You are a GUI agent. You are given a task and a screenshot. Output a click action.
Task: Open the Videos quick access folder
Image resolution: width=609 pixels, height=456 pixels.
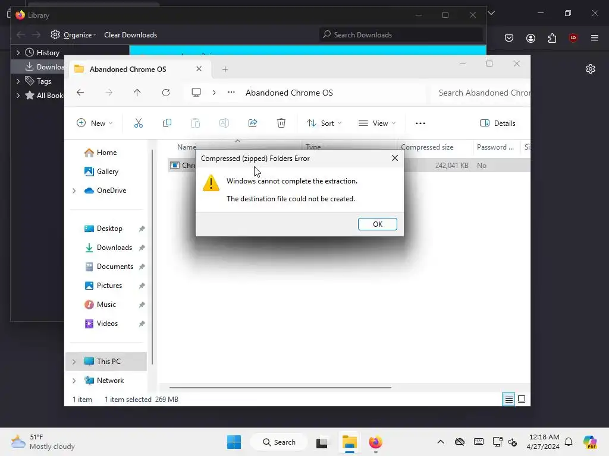pyautogui.click(x=107, y=324)
